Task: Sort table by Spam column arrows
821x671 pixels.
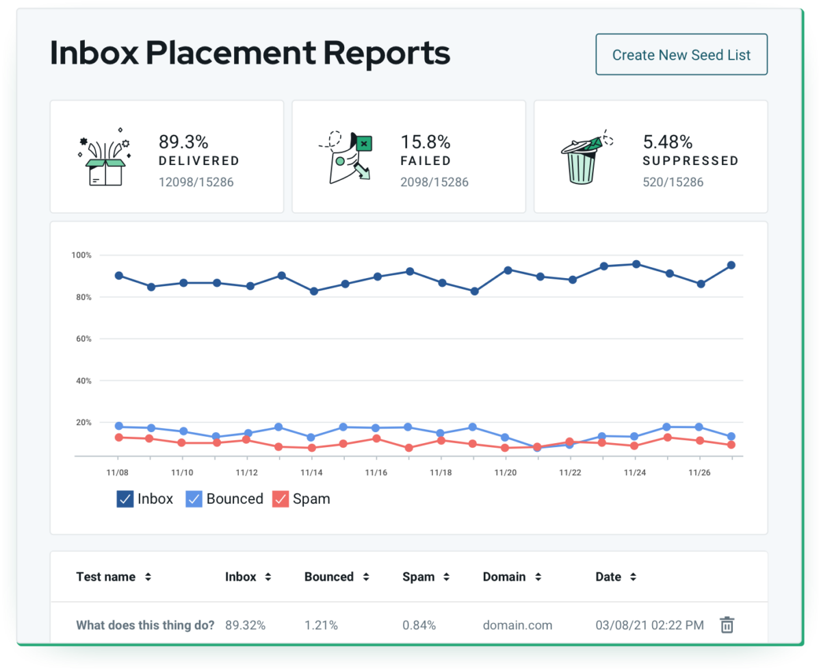Action: (x=446, y=577)
